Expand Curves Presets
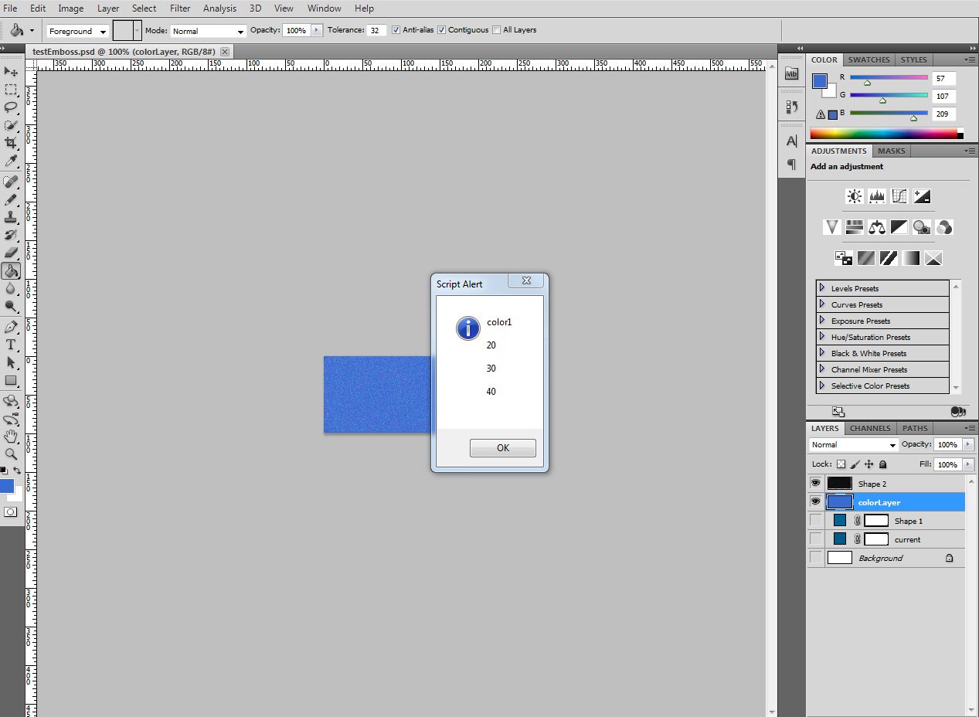The image size is (979, 717). (822, 304)
